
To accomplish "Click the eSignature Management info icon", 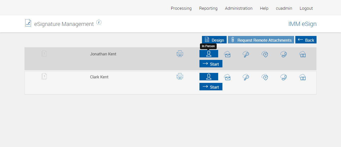I will 99,22.
